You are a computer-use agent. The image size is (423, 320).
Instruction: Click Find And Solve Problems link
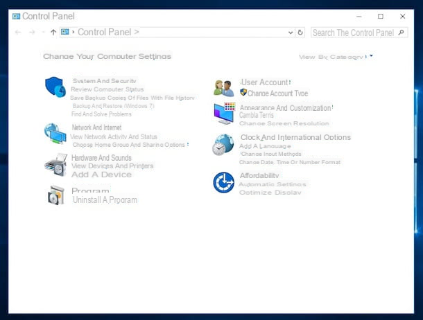click(101, 114)
